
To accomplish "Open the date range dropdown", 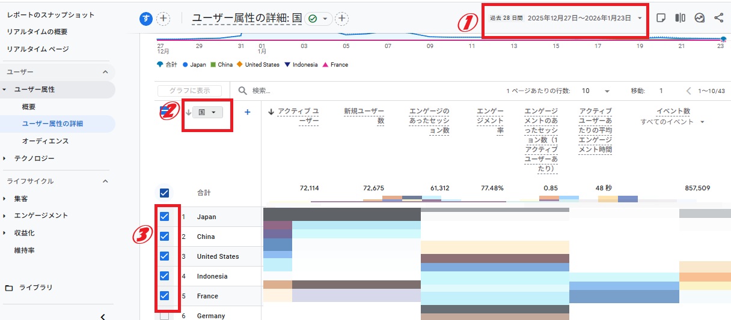I will click(640, 18).
